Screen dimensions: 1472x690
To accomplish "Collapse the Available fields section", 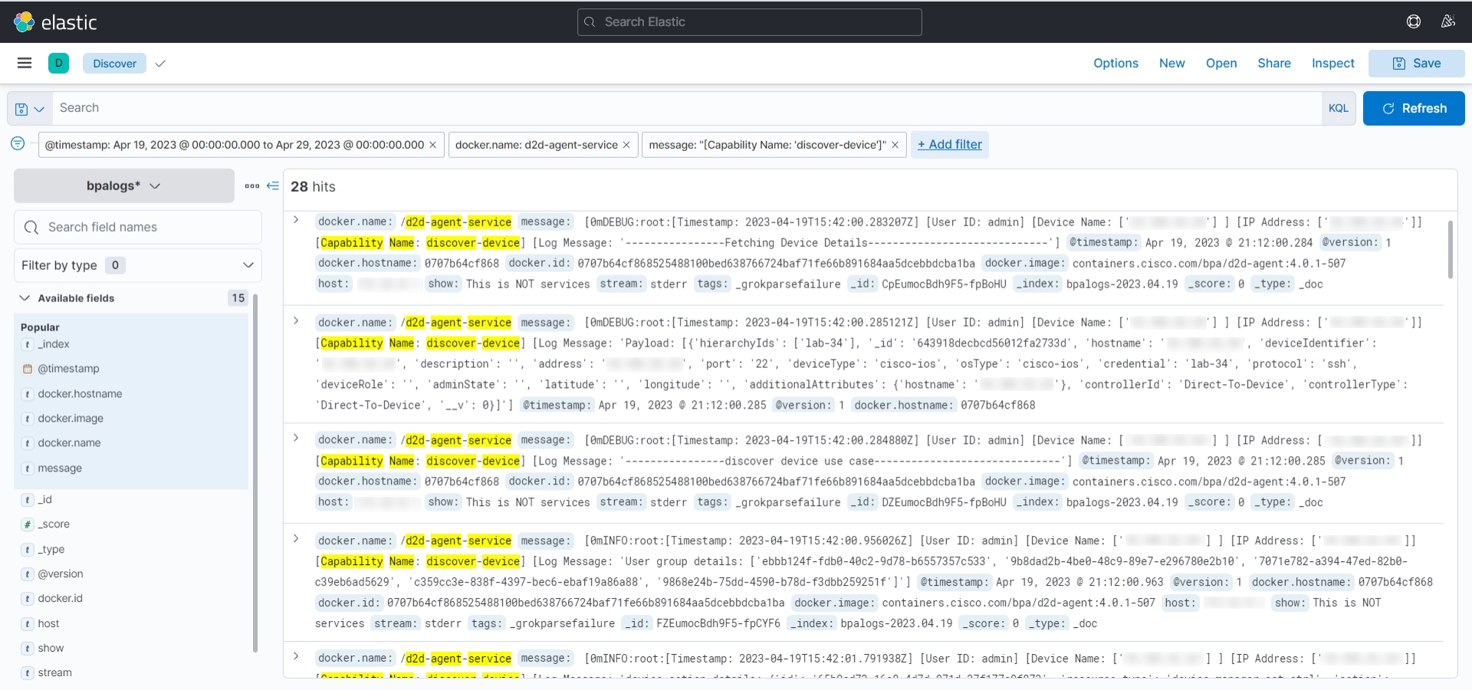I will point(25,298).
